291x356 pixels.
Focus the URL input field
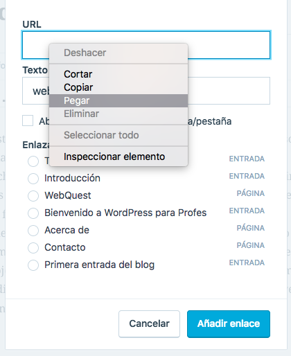(146, 45)
